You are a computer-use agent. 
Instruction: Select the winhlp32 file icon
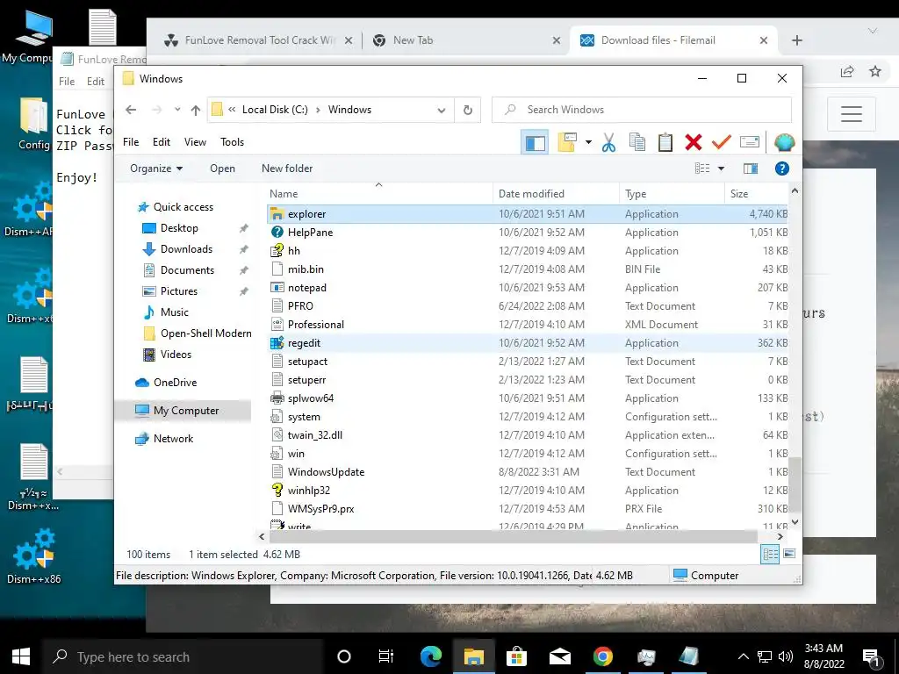(x=277, y=490)
